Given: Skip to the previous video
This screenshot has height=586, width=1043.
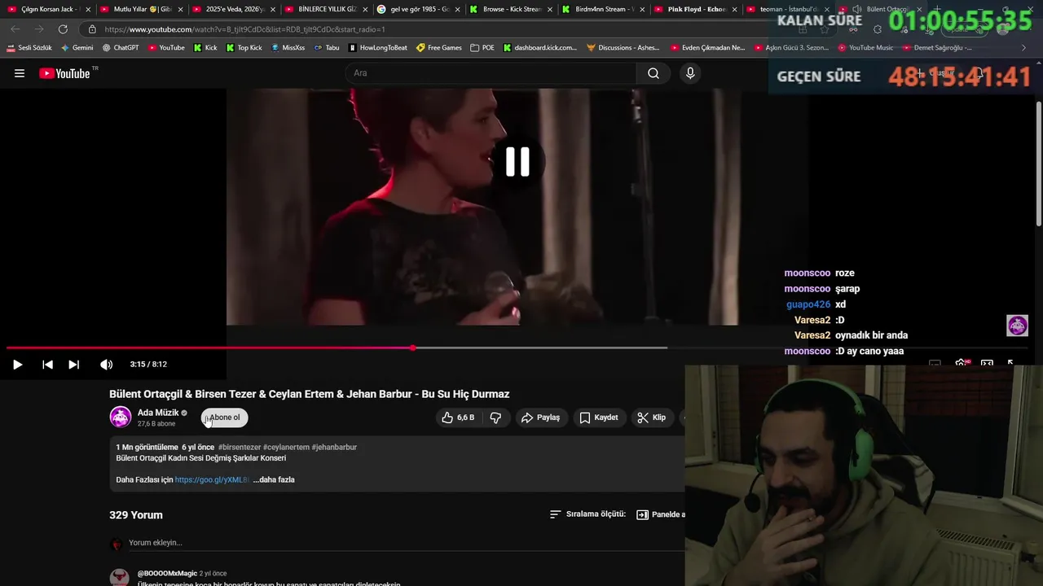Looking at the screenshot, I should click(47, 365).
